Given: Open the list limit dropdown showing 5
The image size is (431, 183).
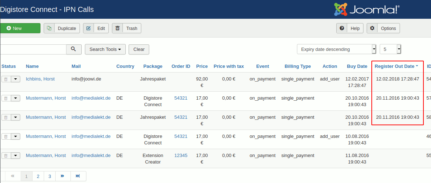Looking at the screenshot, I should 390,49.
